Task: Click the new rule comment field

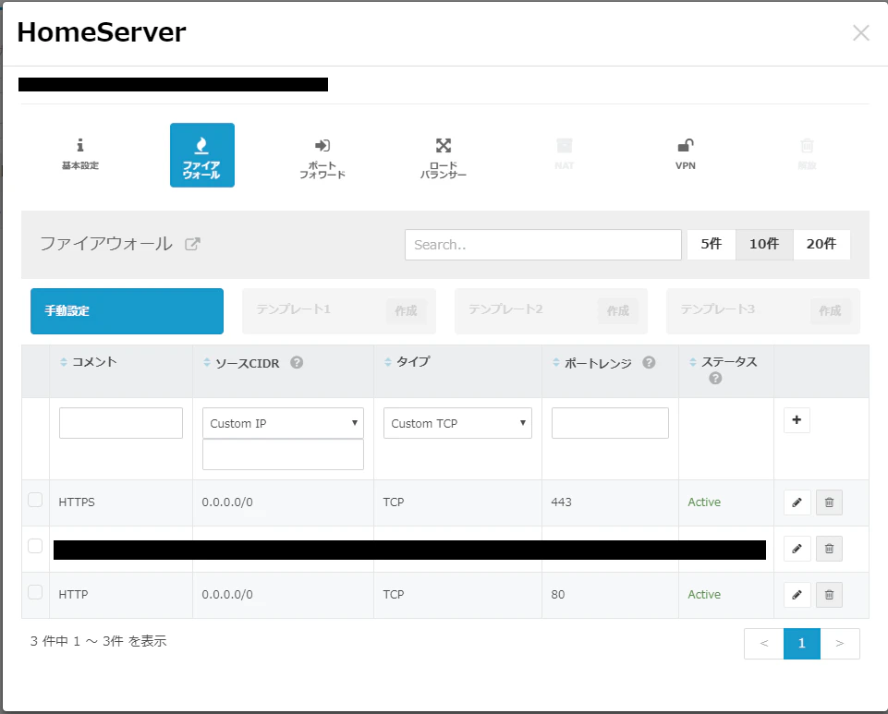Action: pos(121,423)
